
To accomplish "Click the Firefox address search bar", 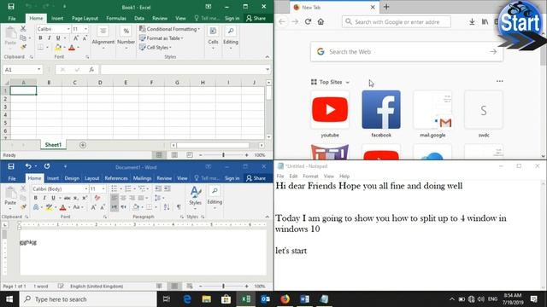I will point(397,21).
